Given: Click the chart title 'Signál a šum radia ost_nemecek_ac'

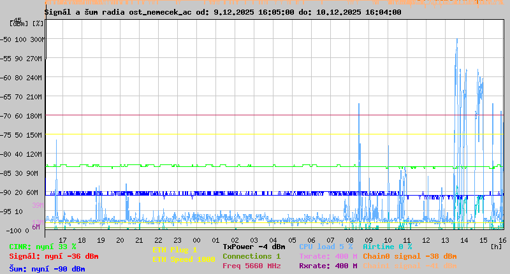Looking at the screenshot, I should pyautogui.click(x=119, y=12).
